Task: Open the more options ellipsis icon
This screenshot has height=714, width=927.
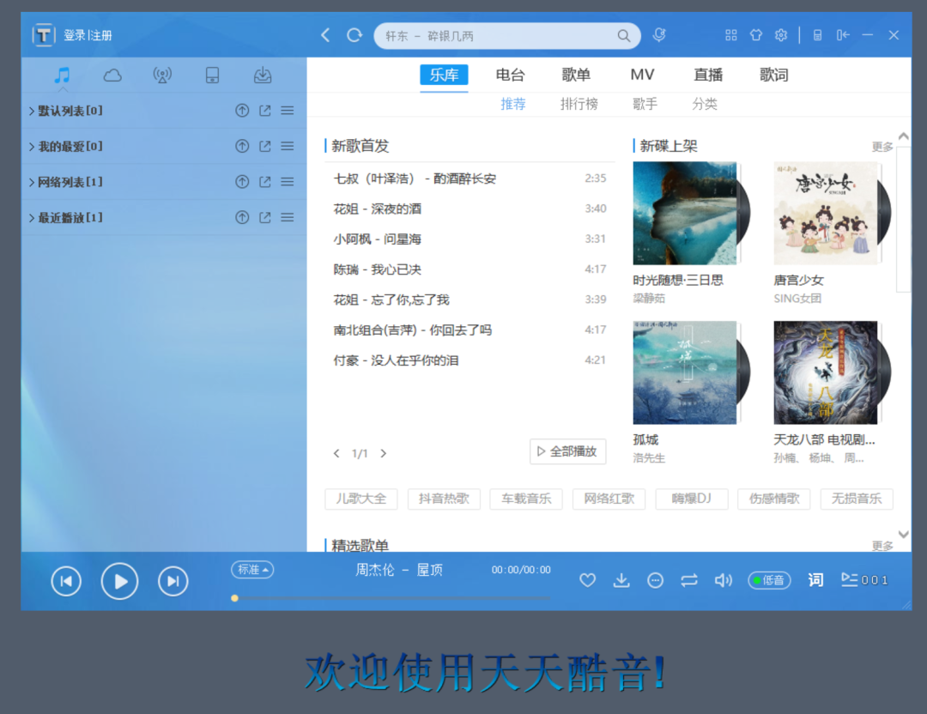Action: click(x=655, y=581)
